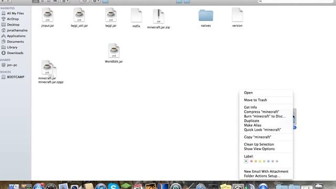Open the BOOTCAMP device
The width and height of the screenshot is (336, 189).
(15, 77)
